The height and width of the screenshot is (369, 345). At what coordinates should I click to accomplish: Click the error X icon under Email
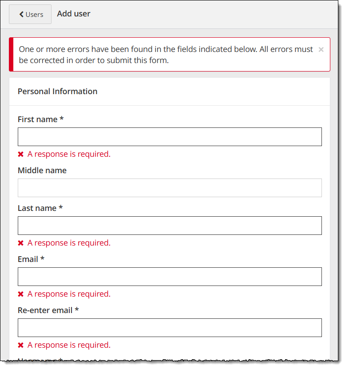(20, 294)
